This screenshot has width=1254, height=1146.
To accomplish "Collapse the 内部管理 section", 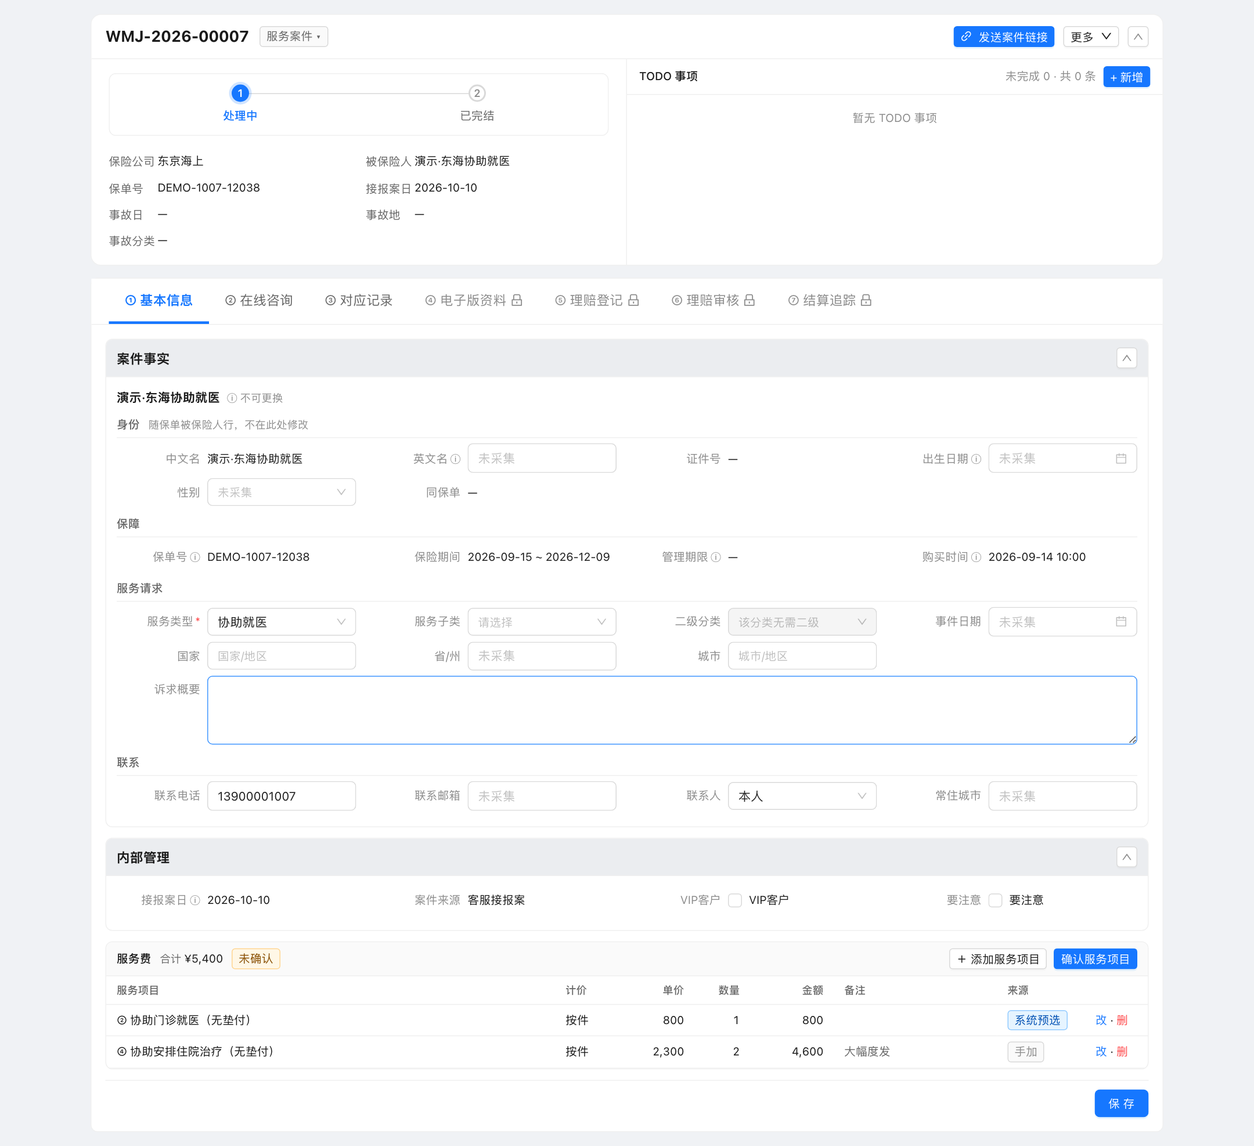I will pyautogui.click(x=1126, y=857).
